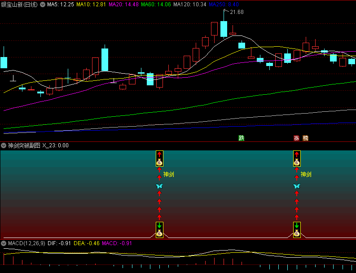Click the left 神剑 signal label

point(169,174)
